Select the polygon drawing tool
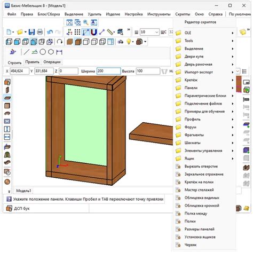 coord(51,52)
